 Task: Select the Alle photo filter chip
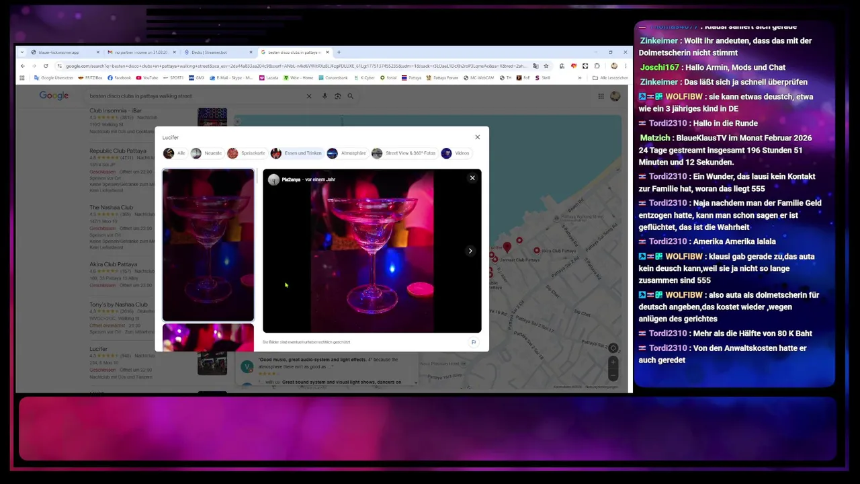175,153
